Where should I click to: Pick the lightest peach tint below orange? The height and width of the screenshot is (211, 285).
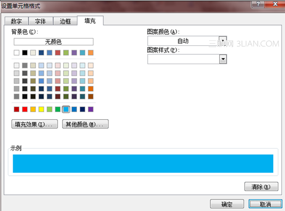(x=91, y=65)
